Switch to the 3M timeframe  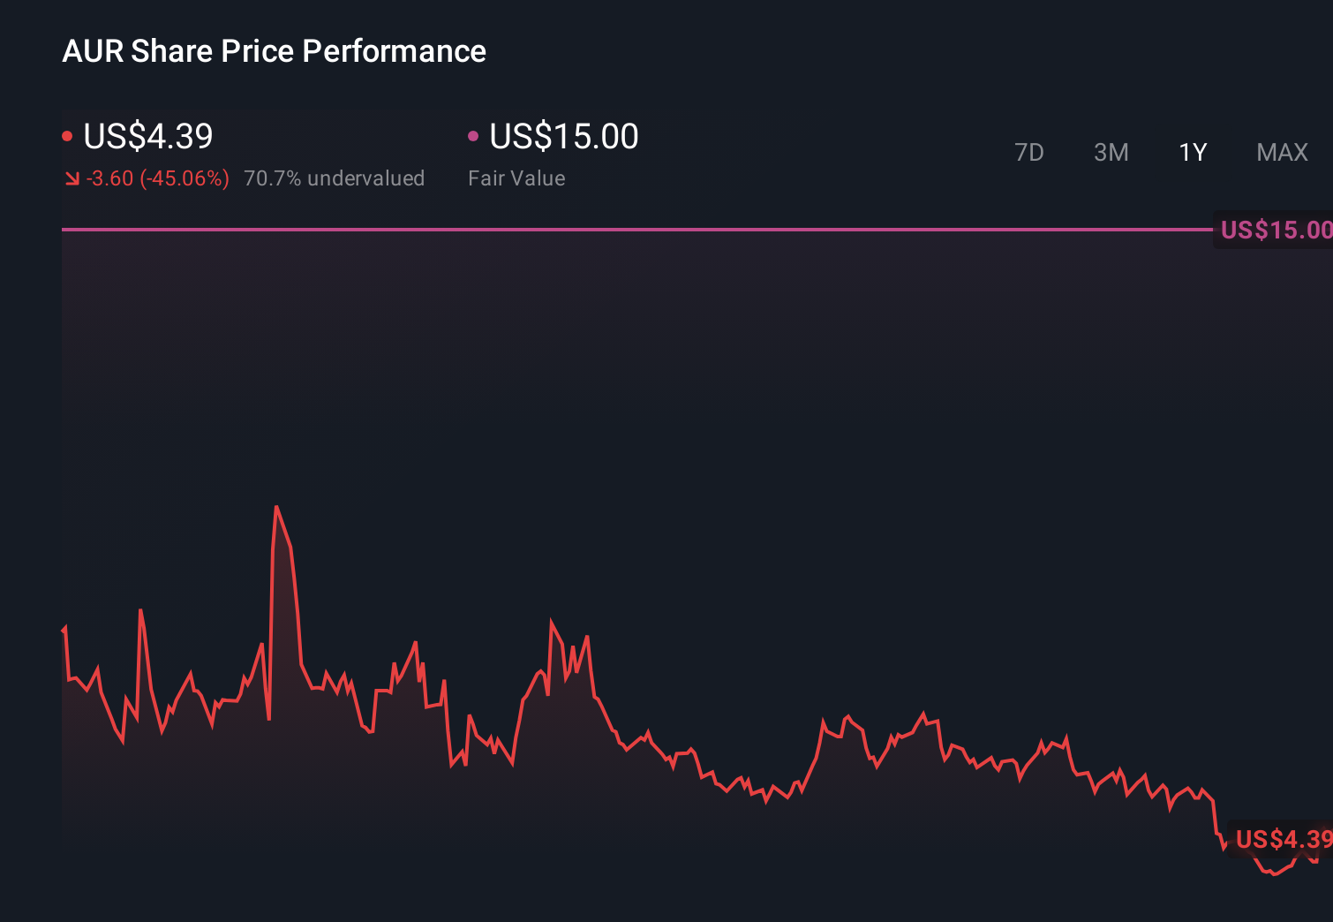click(x=1111, y=152)
